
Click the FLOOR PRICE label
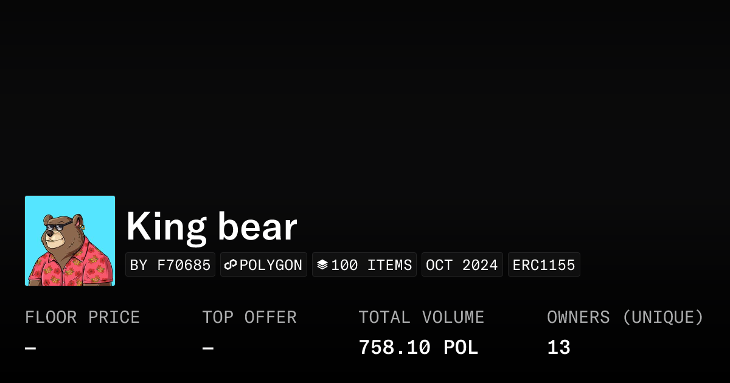tap(82, 317)
